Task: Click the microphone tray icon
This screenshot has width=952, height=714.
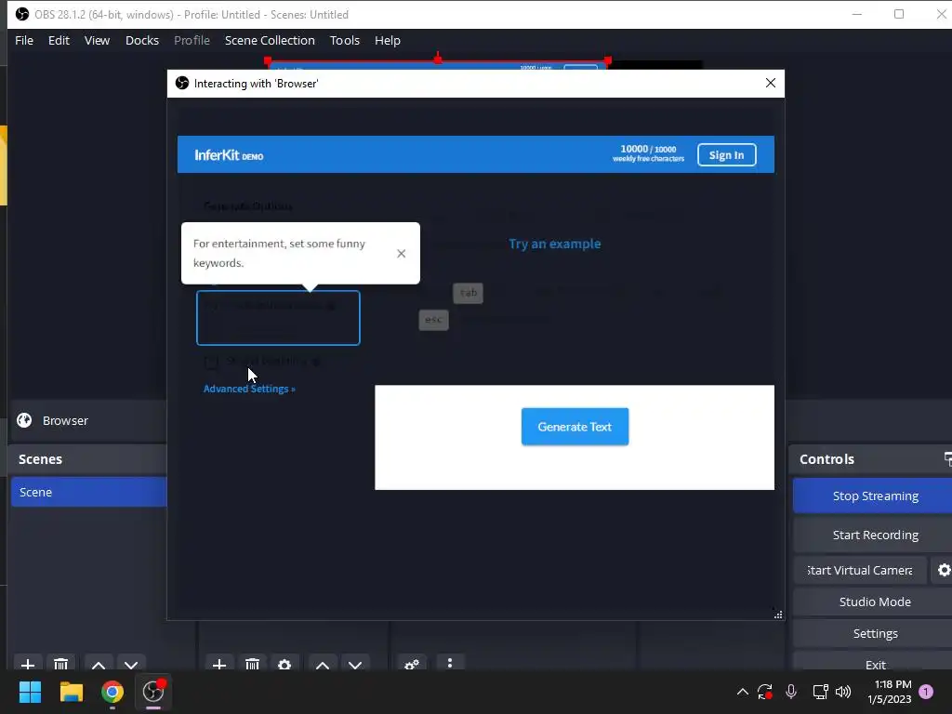Action: (x=790, y=692)
